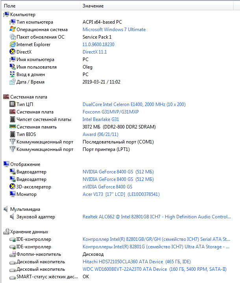Click the Windows flag icon beside Операционная система
This screenshot has height=283, width=240.
13,29
